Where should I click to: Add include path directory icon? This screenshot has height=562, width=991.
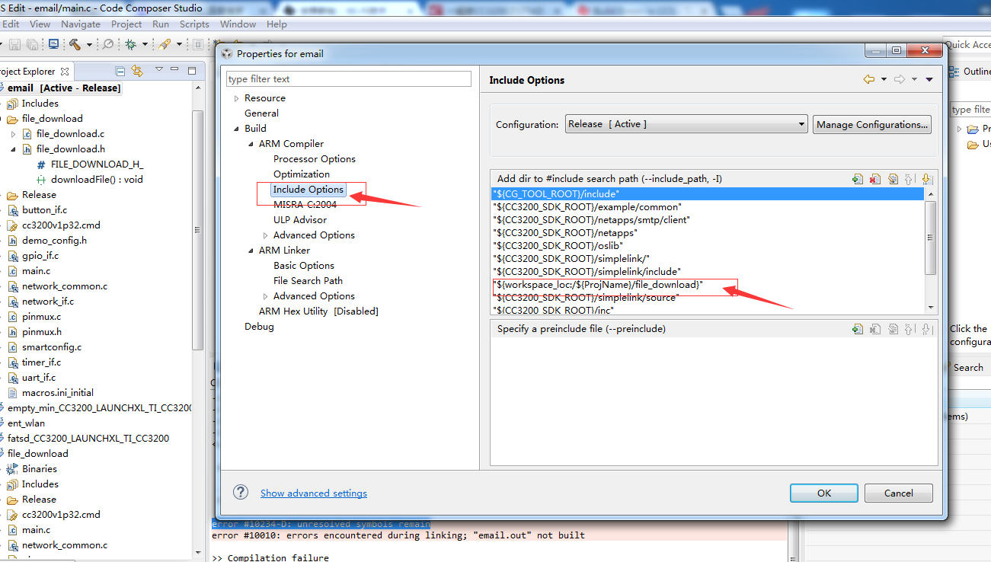click(x=858, y=179)
